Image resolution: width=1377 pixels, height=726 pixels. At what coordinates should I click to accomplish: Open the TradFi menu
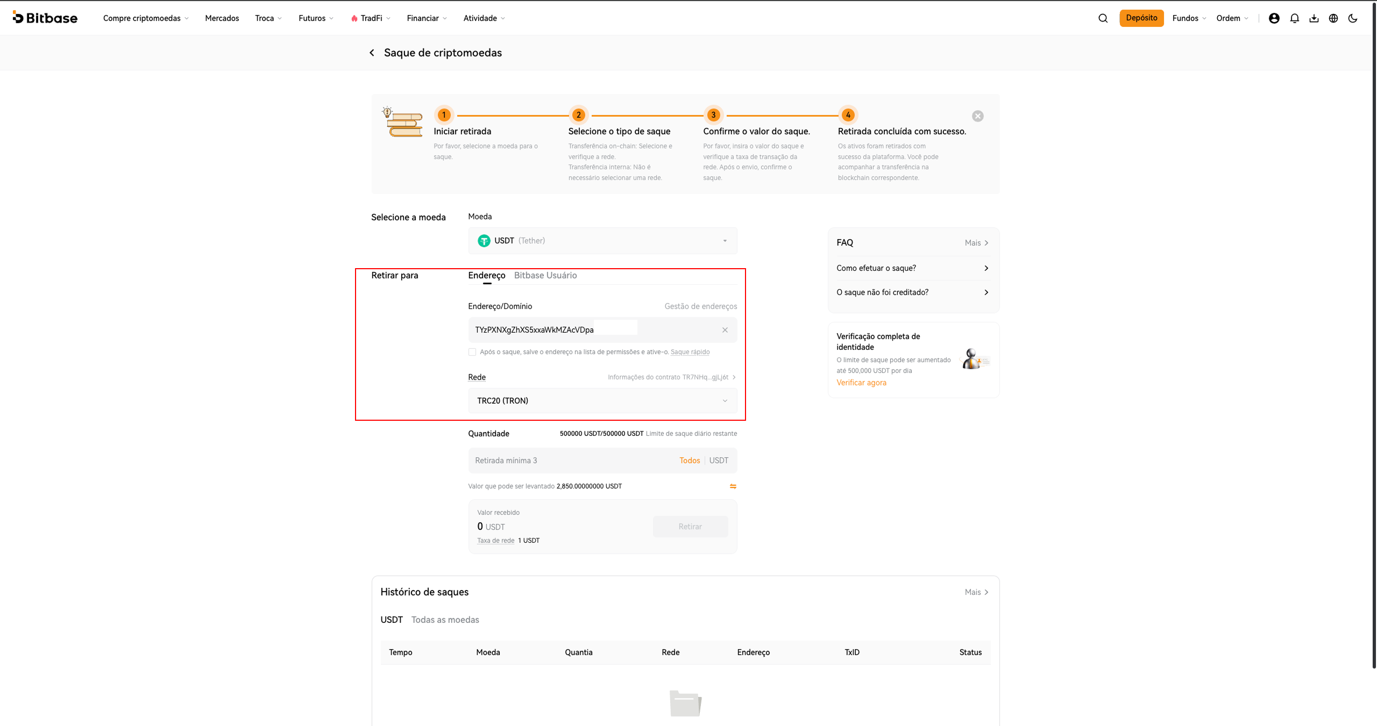pos(371,18)
